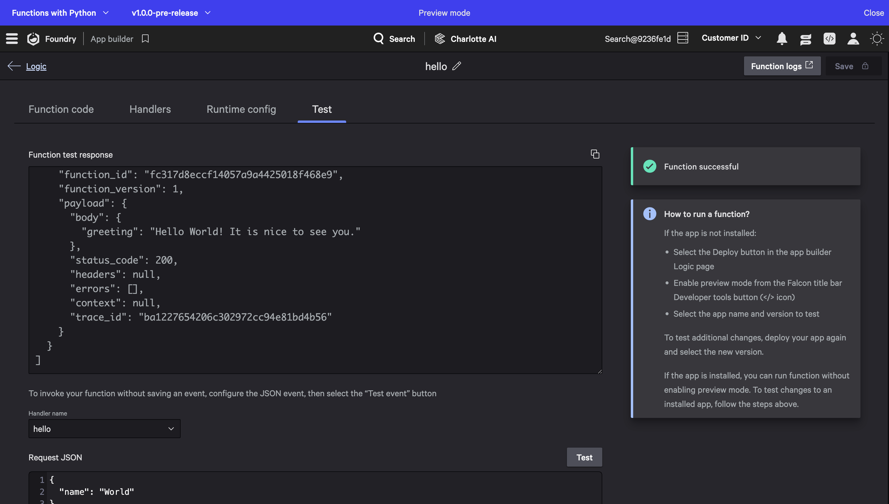Image resolution: width=889 pixels, height=504 pixels.
Task: Switch to the Function code tab
Action: tap(61, 109)
